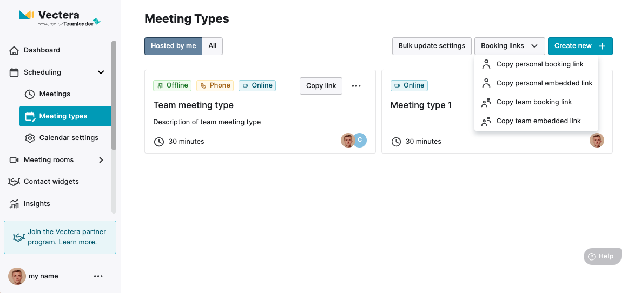
Task: Open three-dot menu next to my name
Action: (98, 276)
